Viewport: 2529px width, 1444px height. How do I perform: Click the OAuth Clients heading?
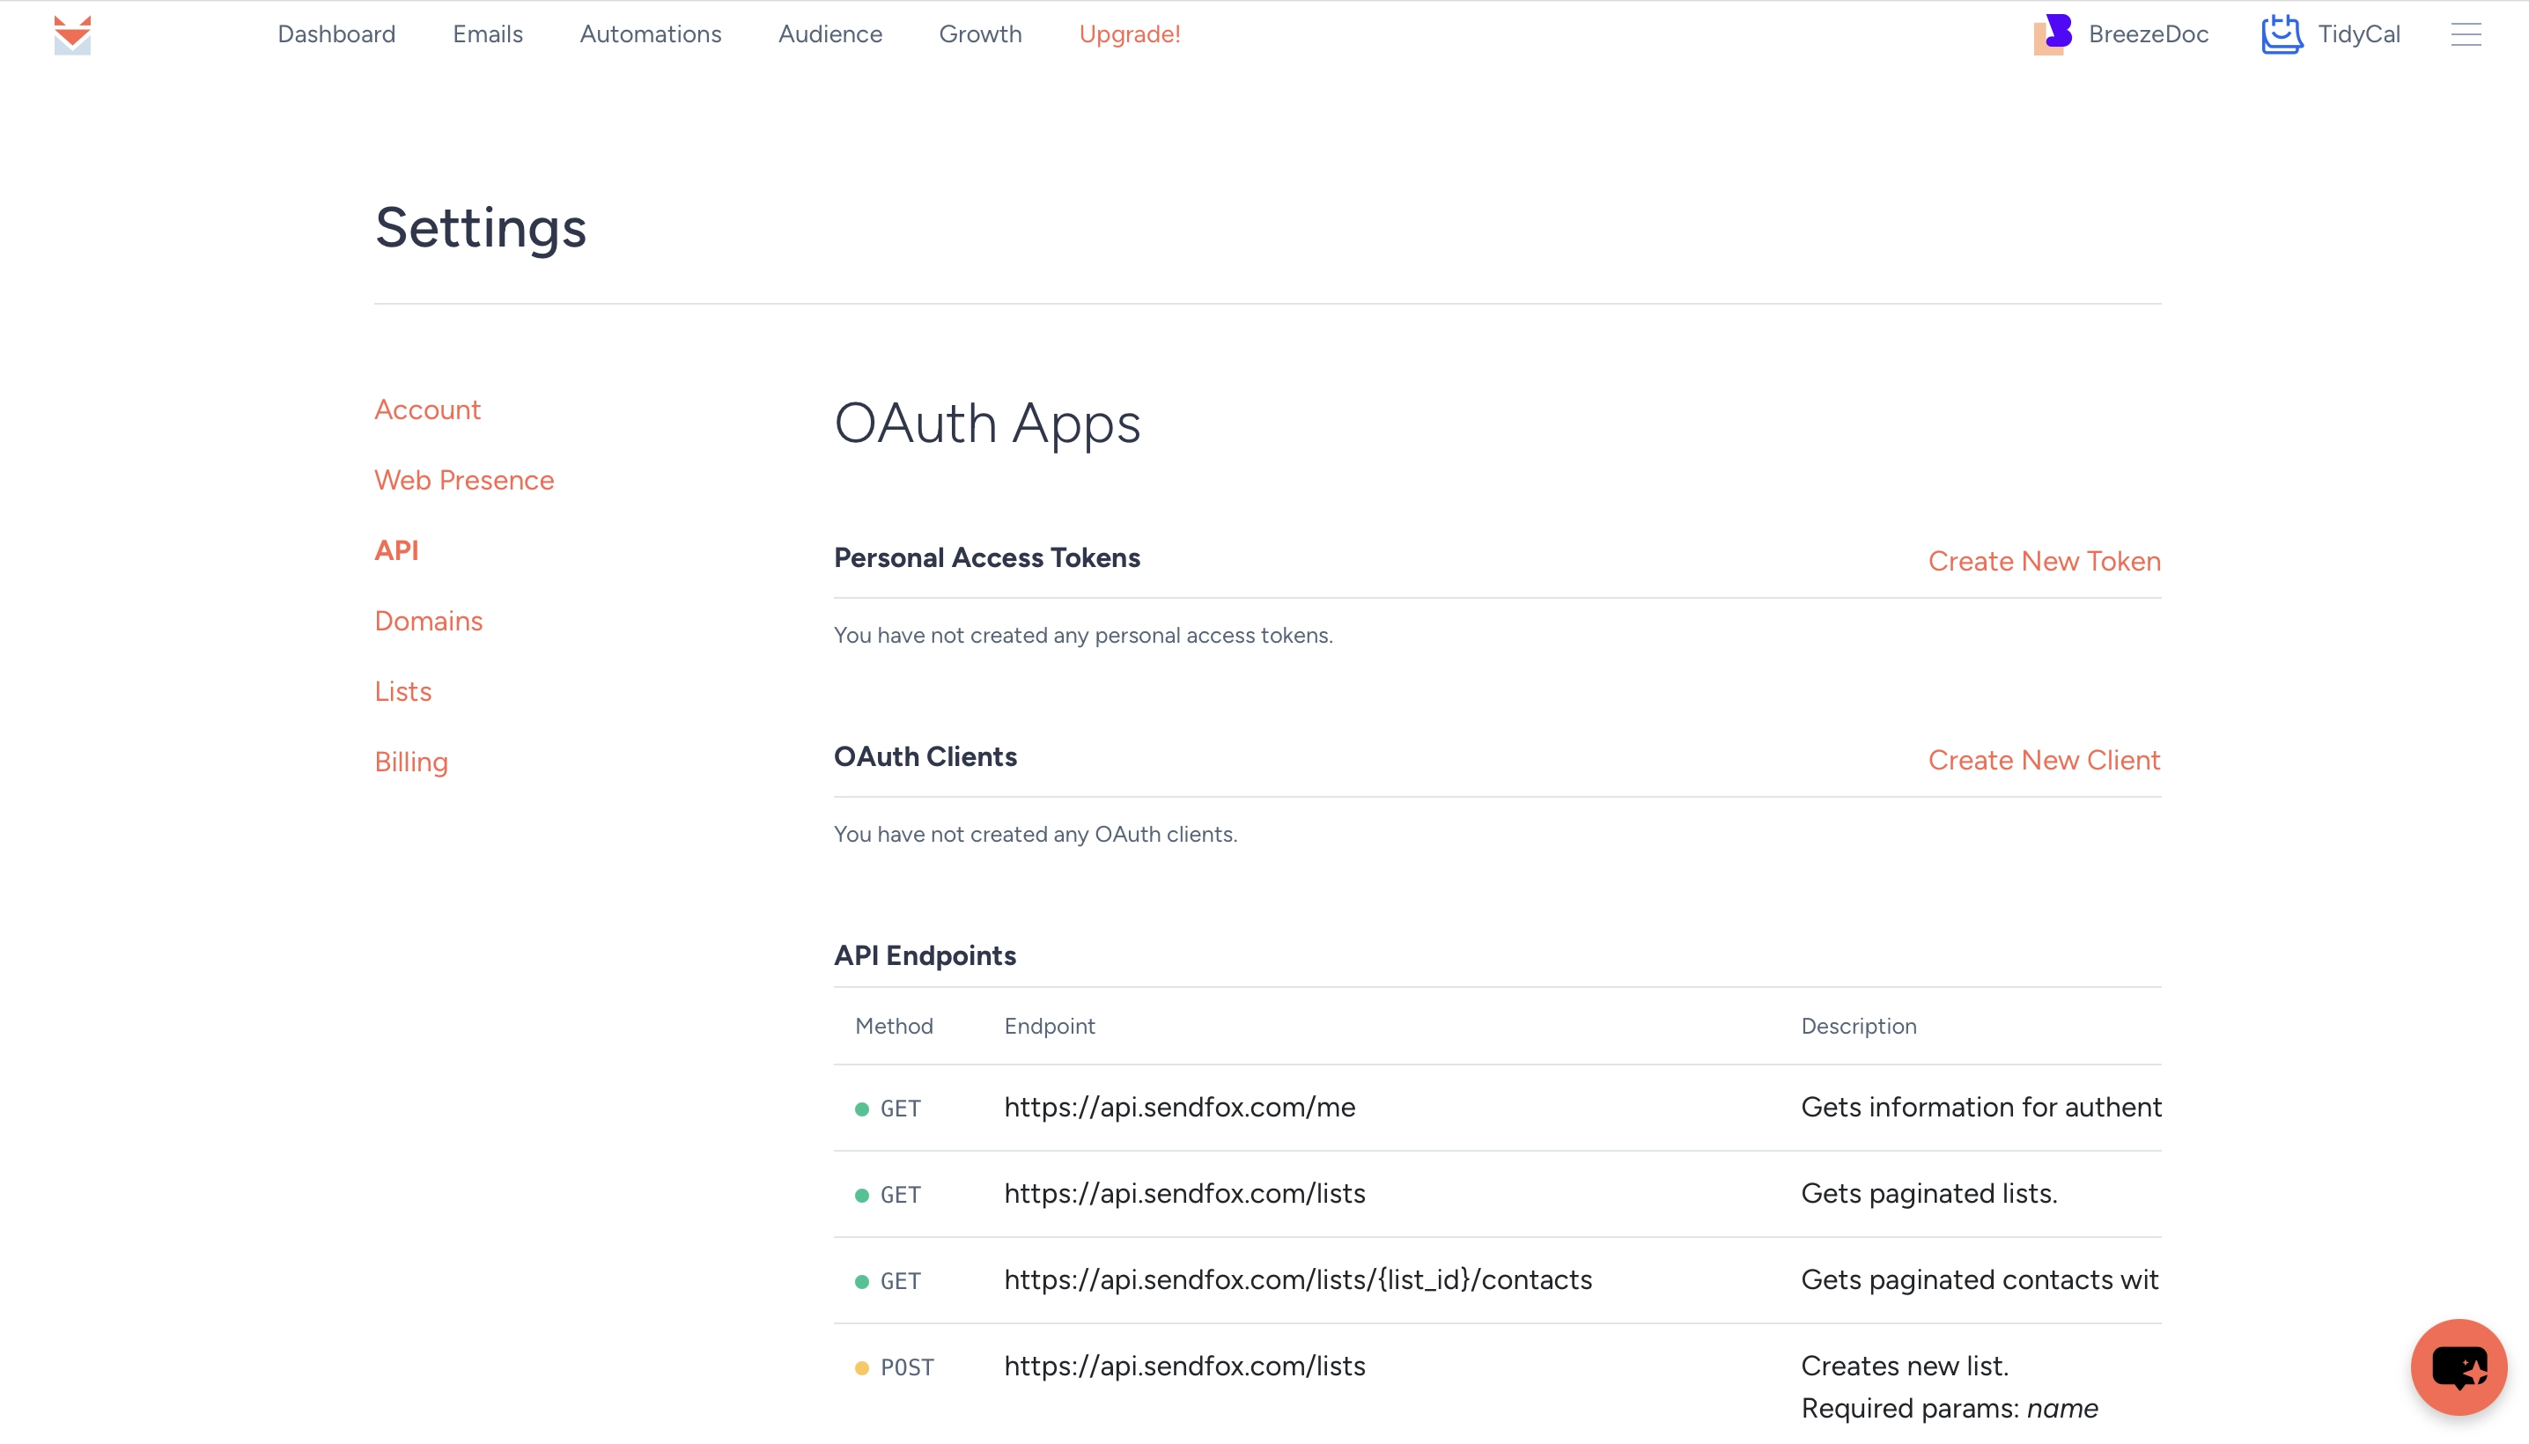[x=925, y=756]
